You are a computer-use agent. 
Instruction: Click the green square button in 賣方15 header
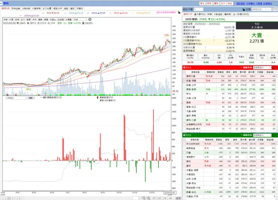(x=273, y=135)
